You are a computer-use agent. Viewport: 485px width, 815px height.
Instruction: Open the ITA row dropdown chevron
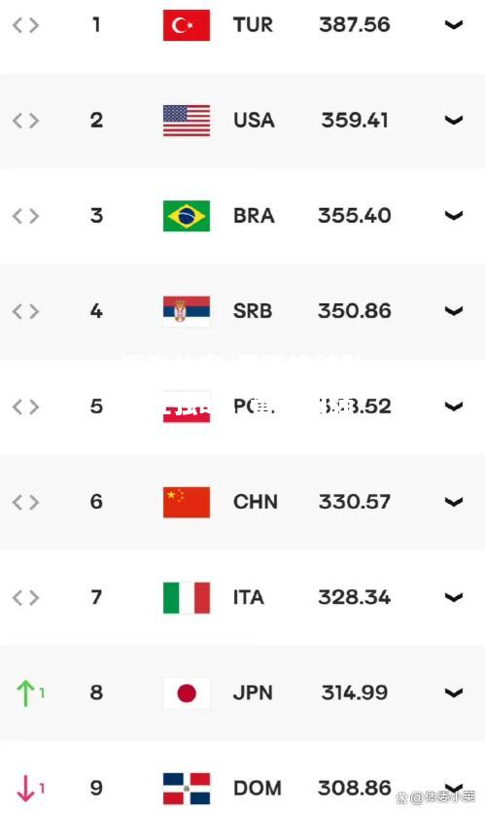(x=453, y=597)
